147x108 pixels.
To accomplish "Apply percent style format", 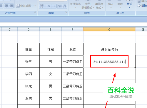I will [x=49, y=6].
